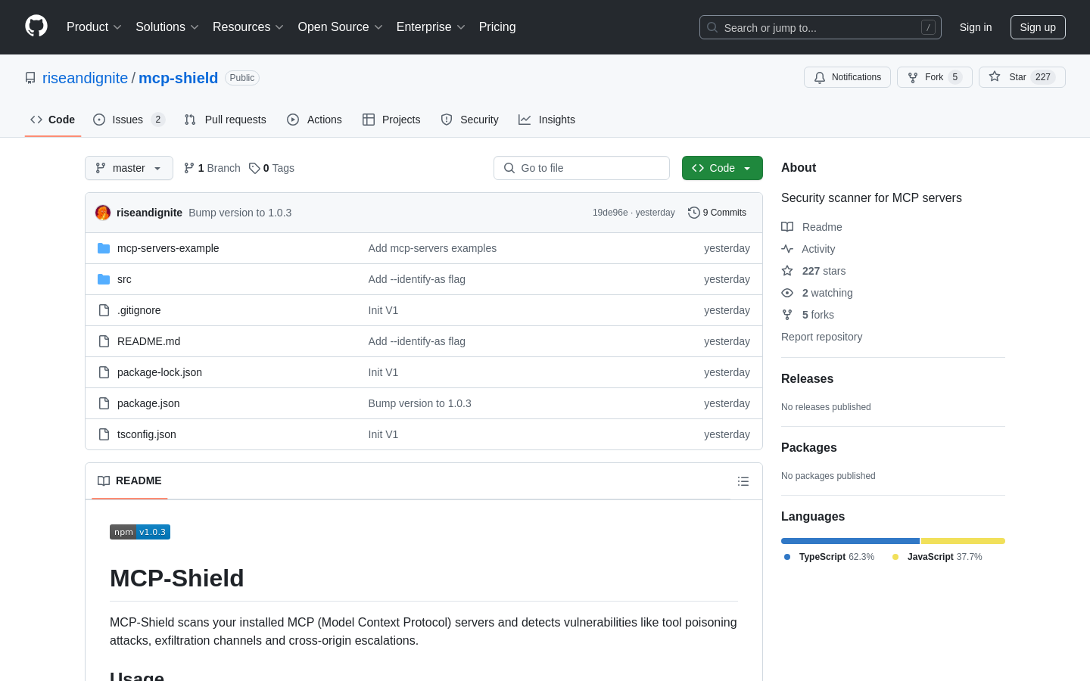Click the .gitignore file icon

(x=104, y=310)
